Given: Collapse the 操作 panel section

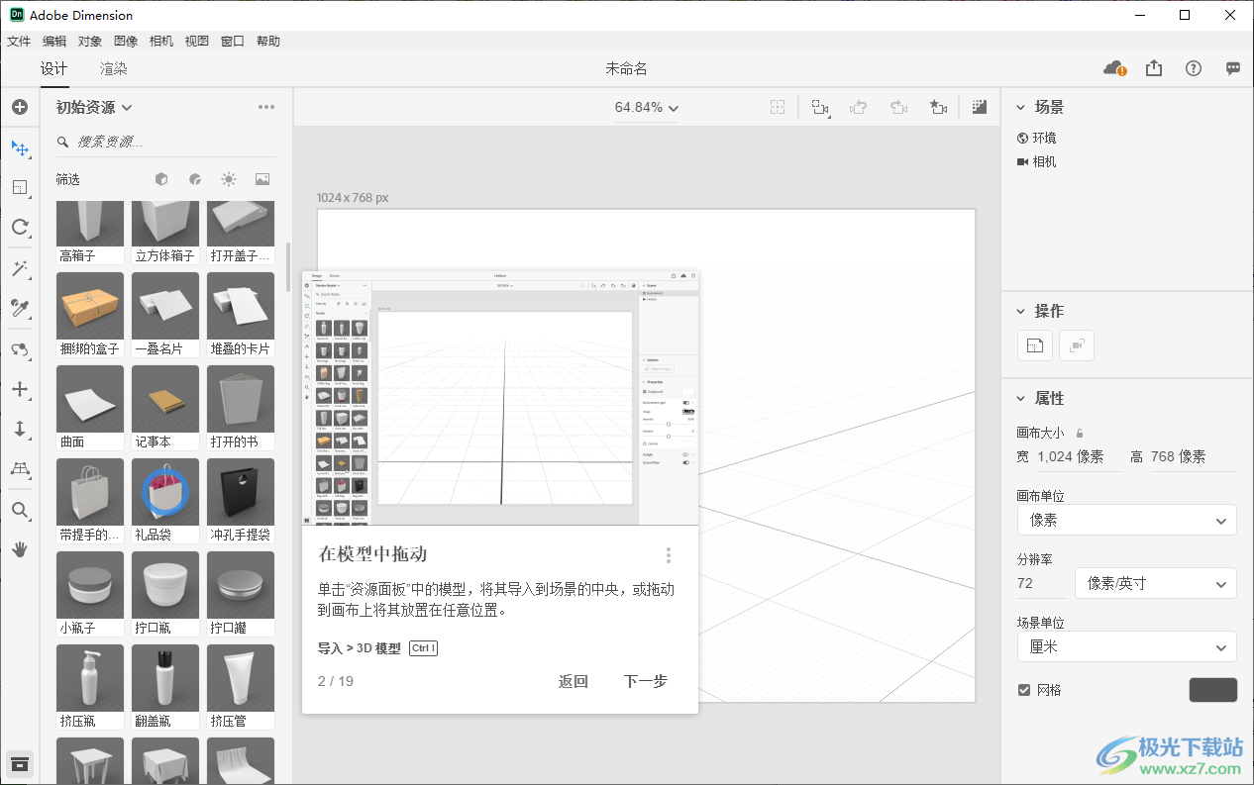Looking at the screenshot, I should [x=1021, y=311].
